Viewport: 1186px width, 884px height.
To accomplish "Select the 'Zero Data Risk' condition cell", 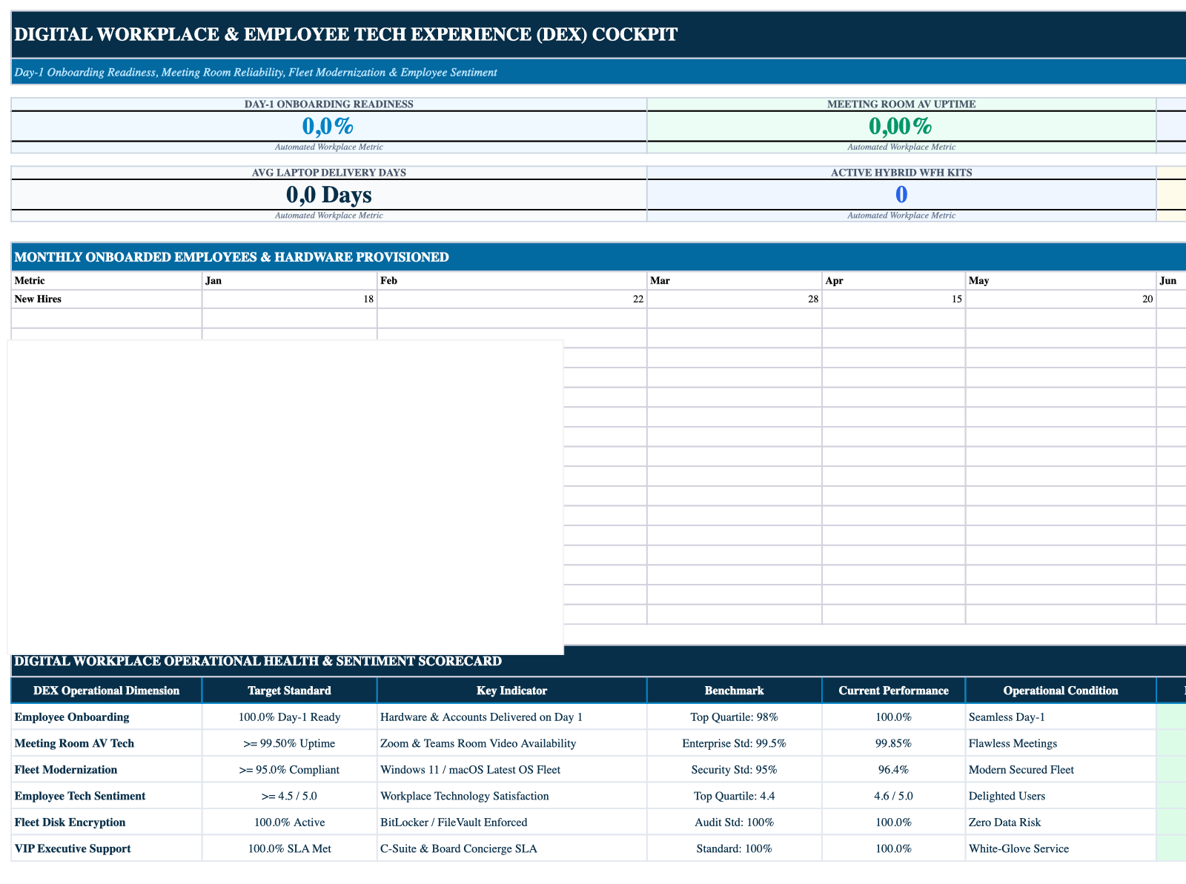I will tap(1061, 822).
